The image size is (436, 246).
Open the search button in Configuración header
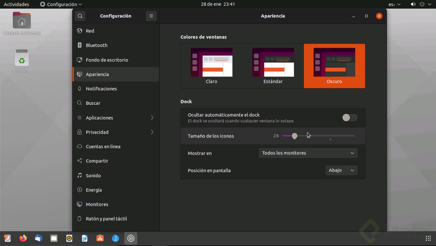tap(80, 16)
